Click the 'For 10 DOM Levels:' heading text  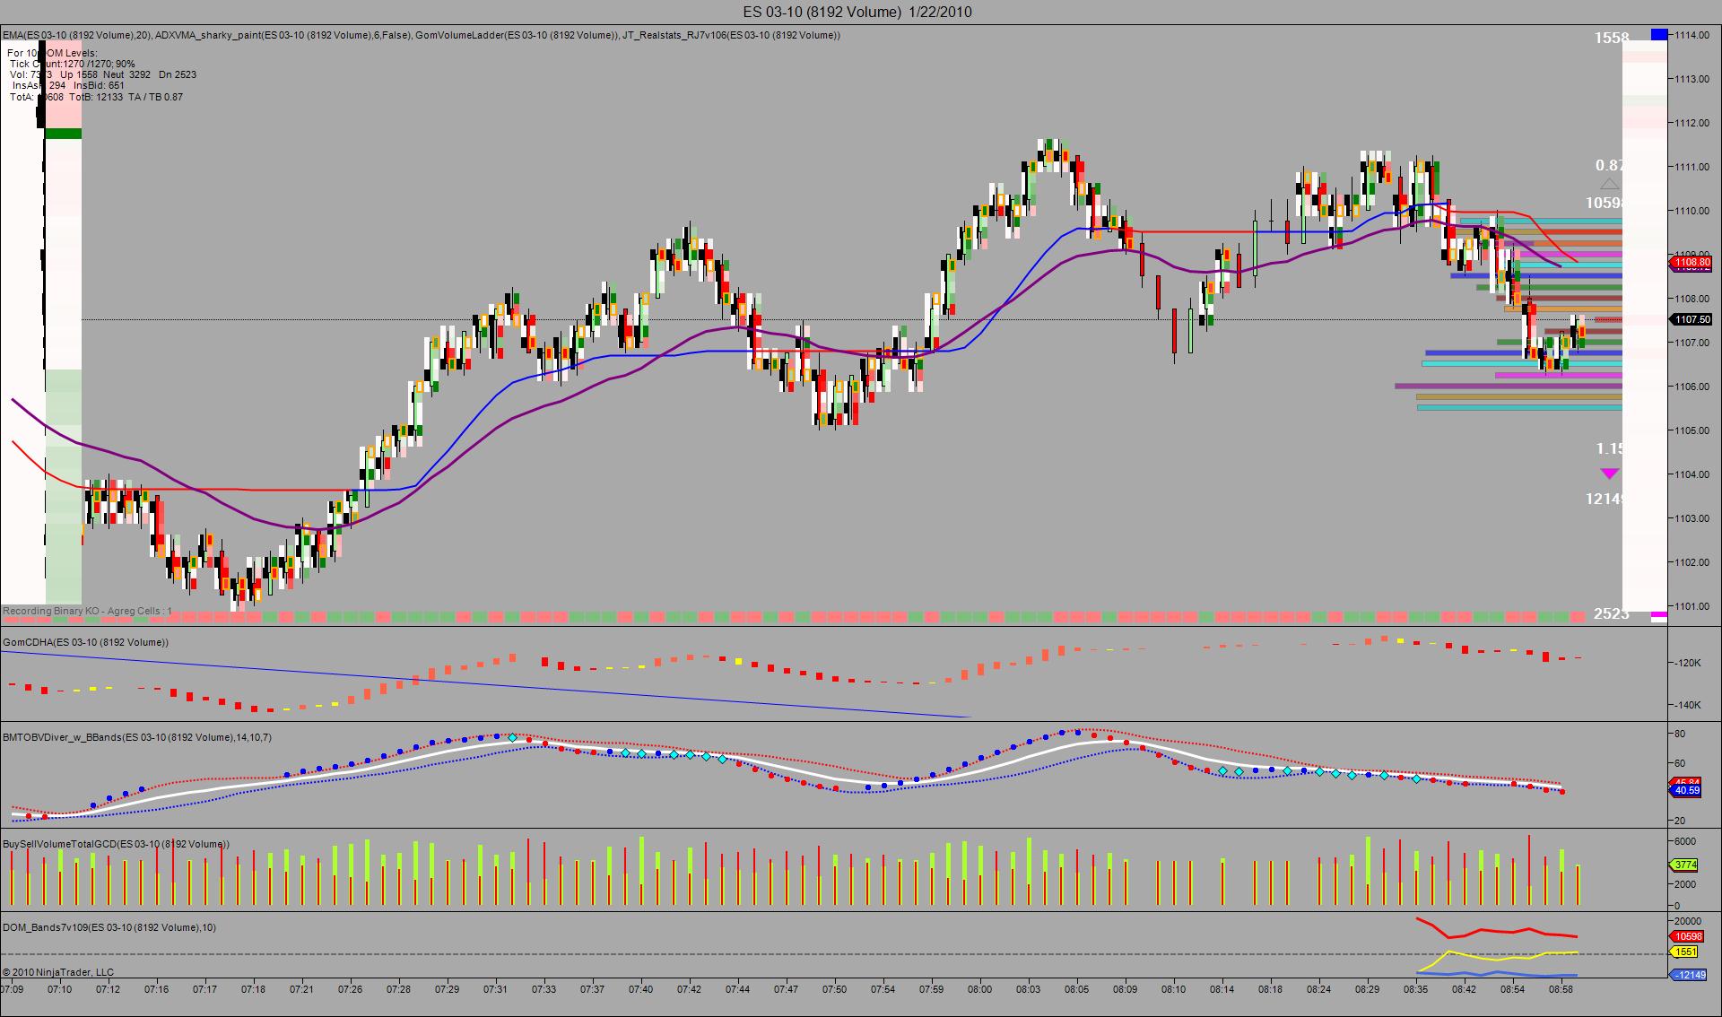[52, 53]
